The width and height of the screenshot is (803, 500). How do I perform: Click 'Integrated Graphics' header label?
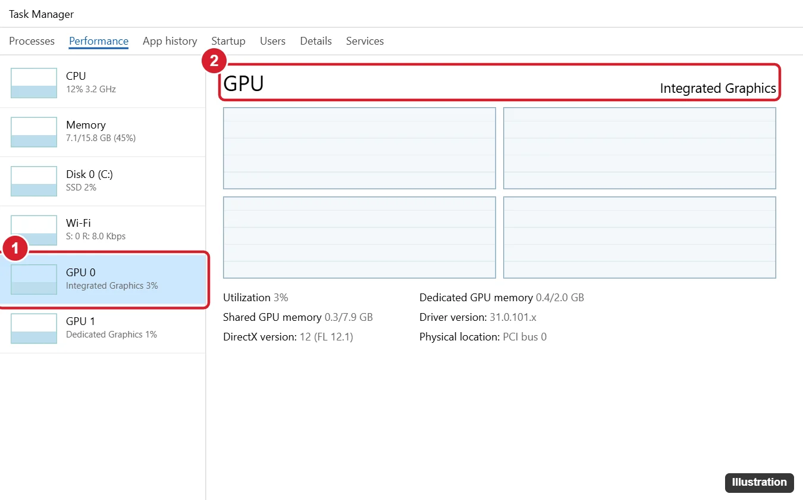click(718, 88)
